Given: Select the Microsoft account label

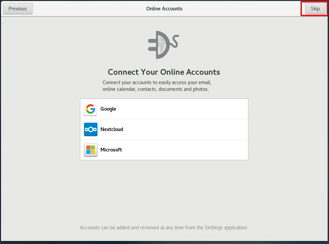Looking at the screenshot, I should coord(111,150).
